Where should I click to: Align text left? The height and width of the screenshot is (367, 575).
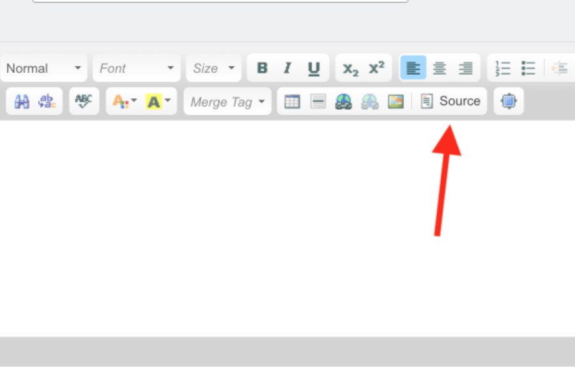[413, 68]
